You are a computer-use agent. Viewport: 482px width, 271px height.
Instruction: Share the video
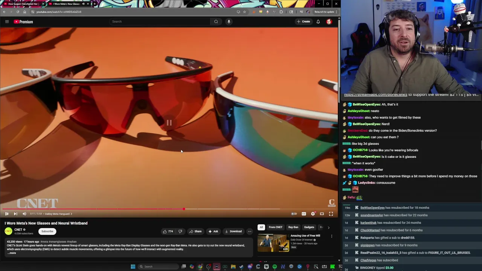(195, 231)
